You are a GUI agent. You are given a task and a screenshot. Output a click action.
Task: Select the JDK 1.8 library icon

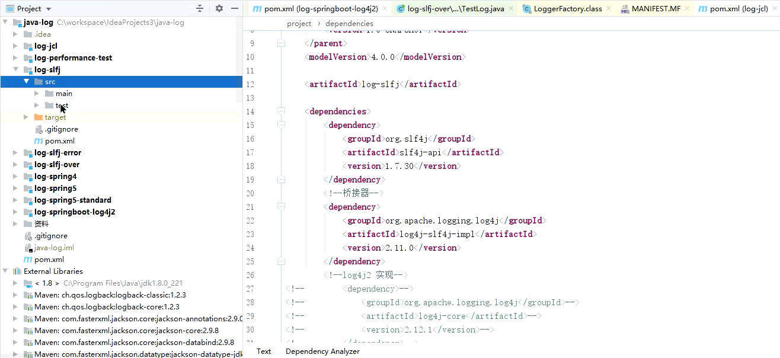28,283
